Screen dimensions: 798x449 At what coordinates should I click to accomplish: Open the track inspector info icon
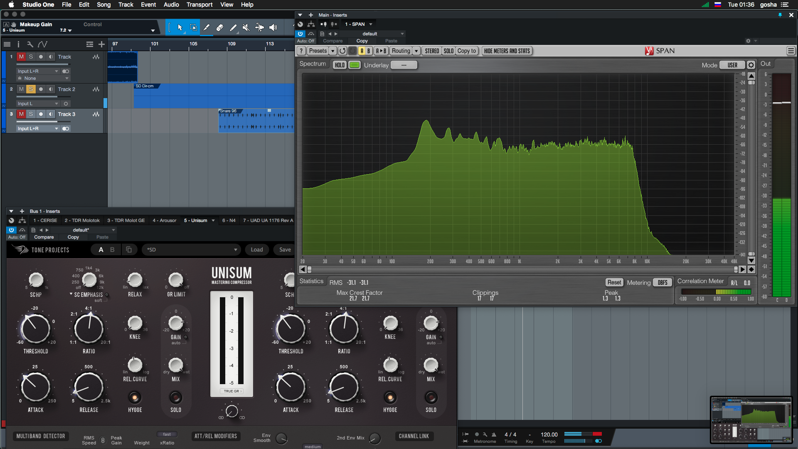point(18,44)
